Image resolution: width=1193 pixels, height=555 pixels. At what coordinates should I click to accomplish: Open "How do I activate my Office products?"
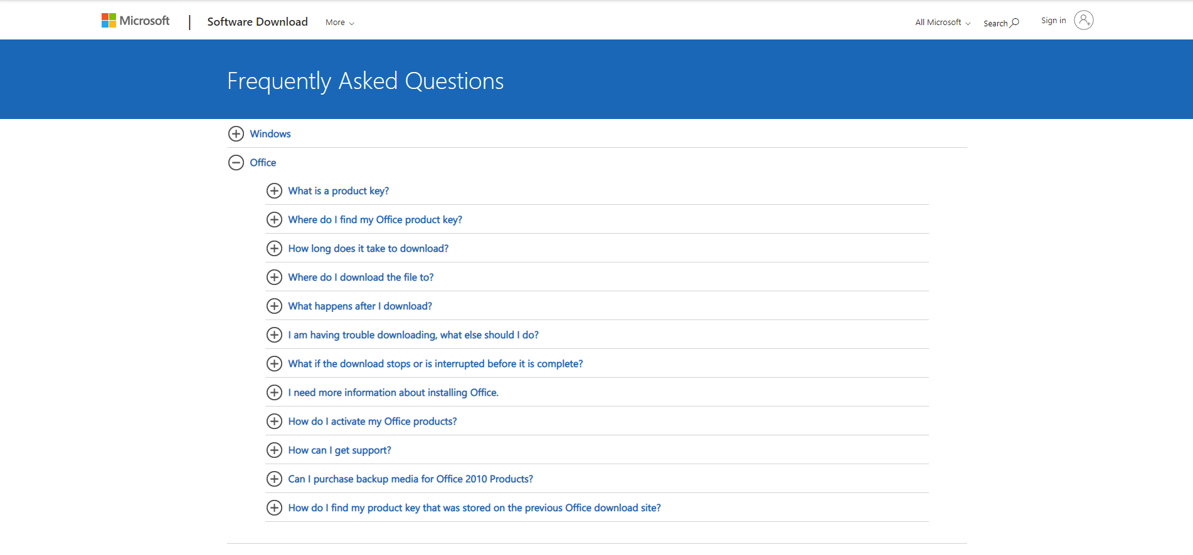(373, 422)
